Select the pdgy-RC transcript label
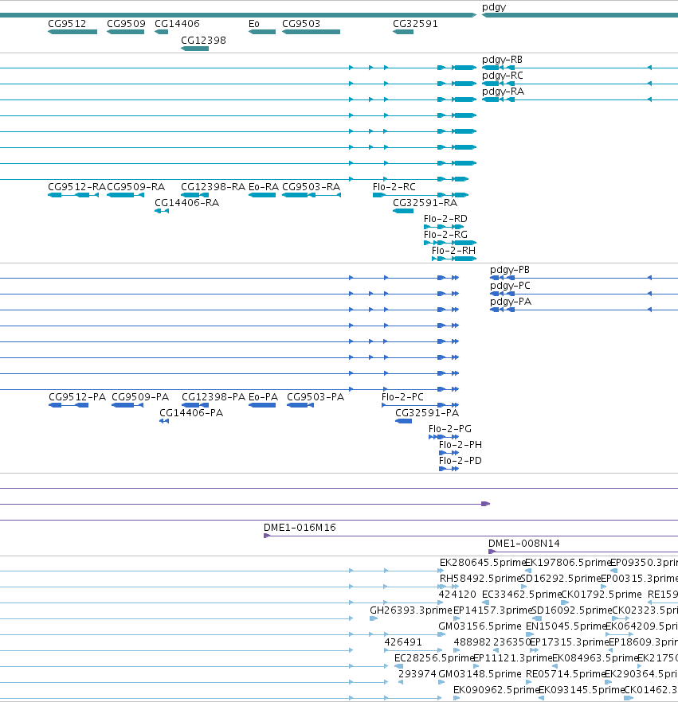 [x=503, y=76]
